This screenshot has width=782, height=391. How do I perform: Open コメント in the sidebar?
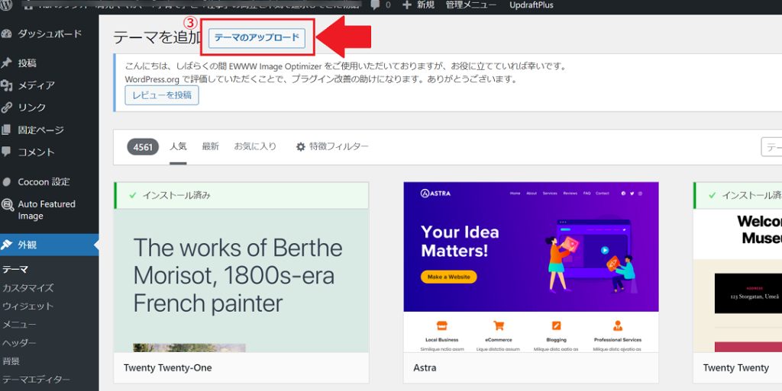37,152
